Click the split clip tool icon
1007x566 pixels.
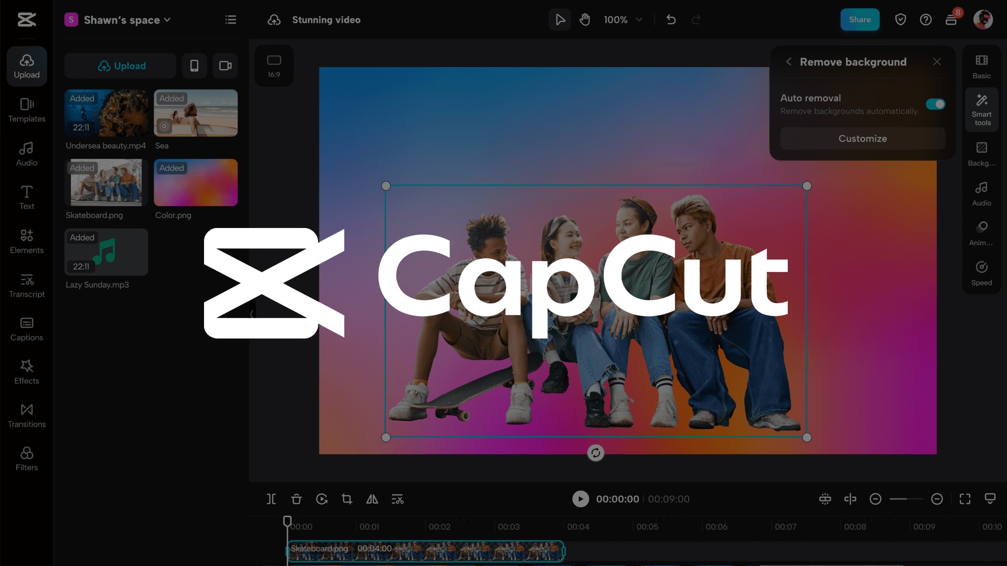coord(271,499)
